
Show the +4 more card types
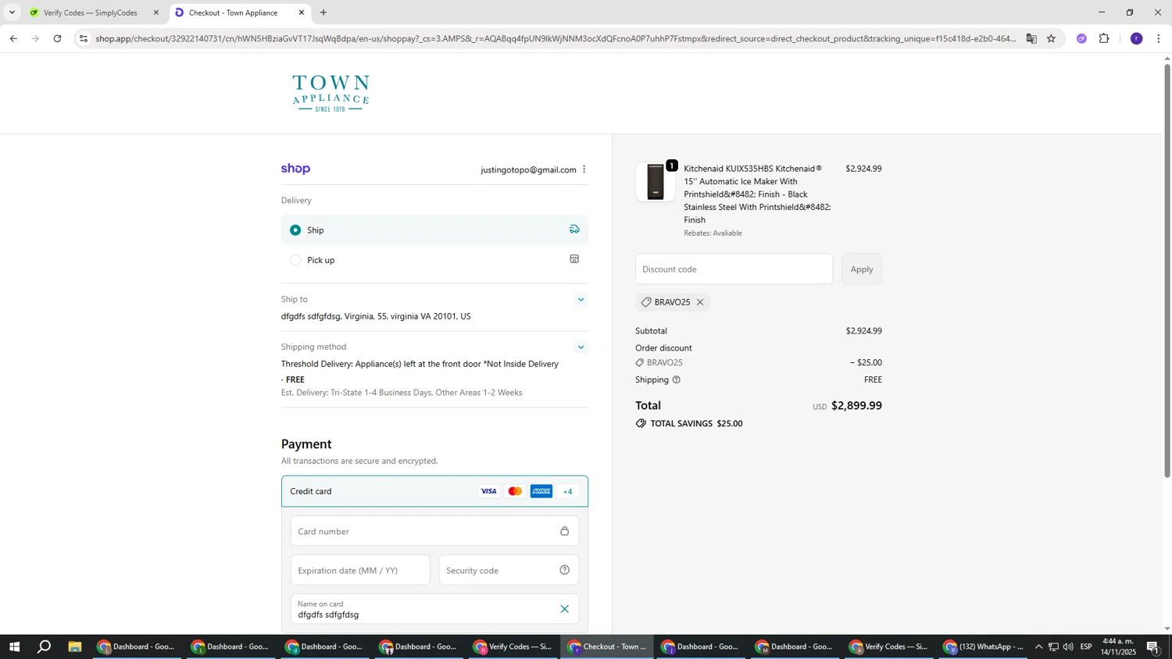tap(568, 491)
